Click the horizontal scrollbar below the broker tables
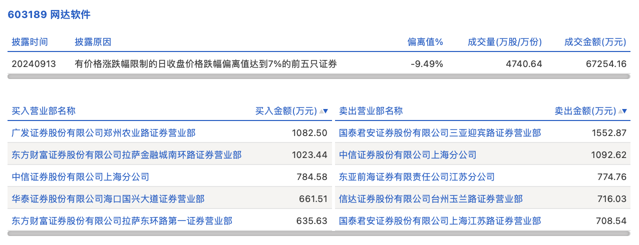Screen dimensions: 639x245 click(318, 233)
